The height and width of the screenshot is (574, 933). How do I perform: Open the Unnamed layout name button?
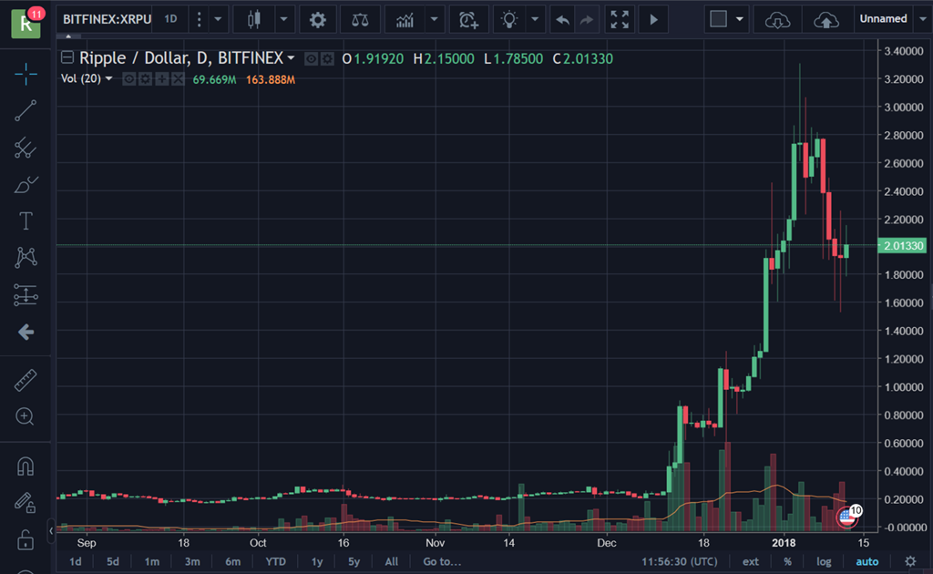pos(883,19)
